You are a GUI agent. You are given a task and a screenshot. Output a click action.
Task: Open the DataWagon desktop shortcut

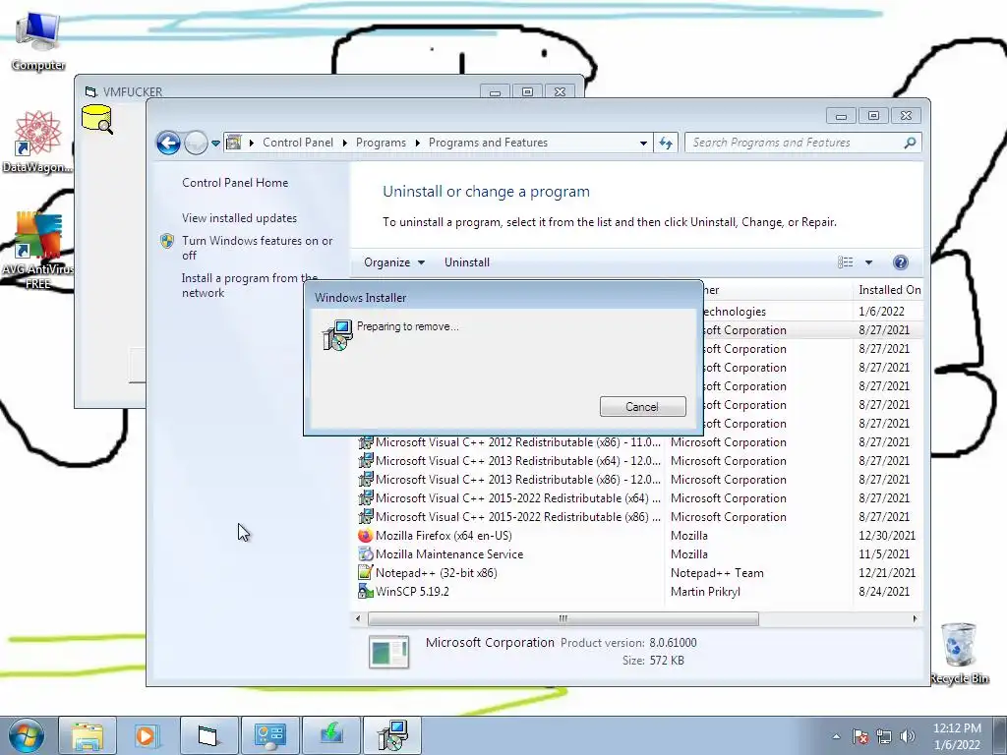pos(36,143)
